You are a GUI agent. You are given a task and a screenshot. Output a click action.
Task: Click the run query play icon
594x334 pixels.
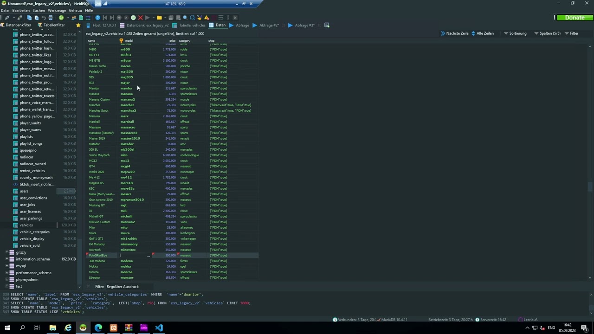pos(148,18)
